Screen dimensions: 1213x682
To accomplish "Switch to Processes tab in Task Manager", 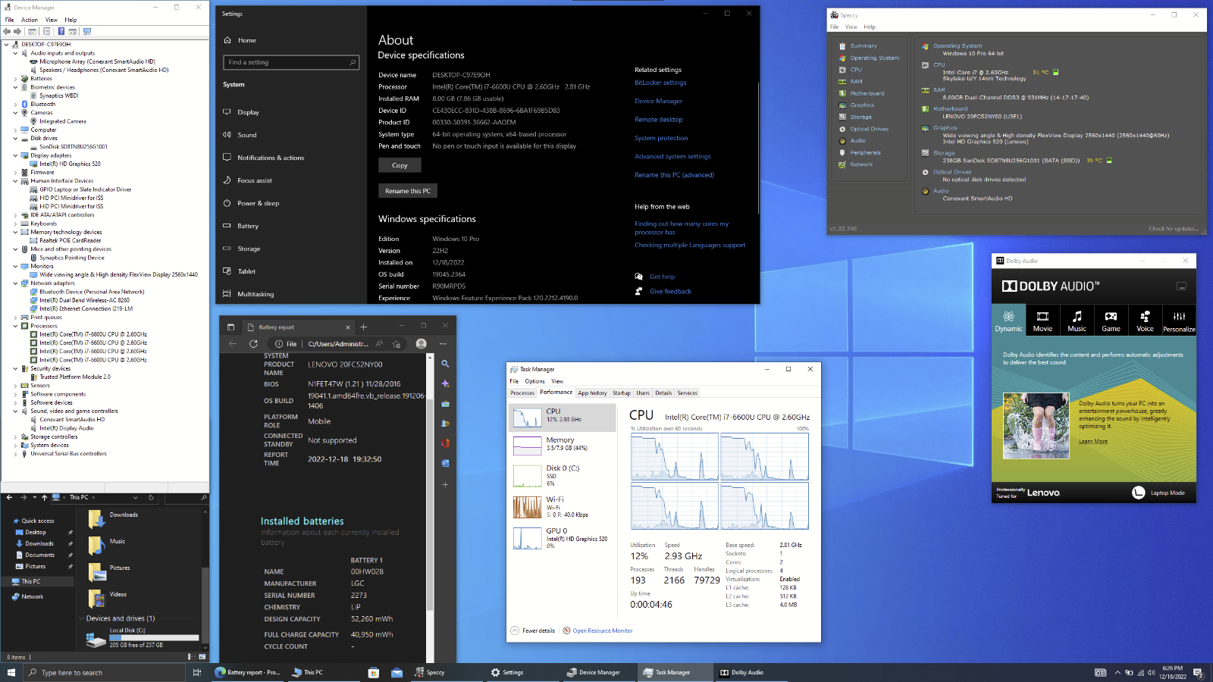I will [522, 393].
